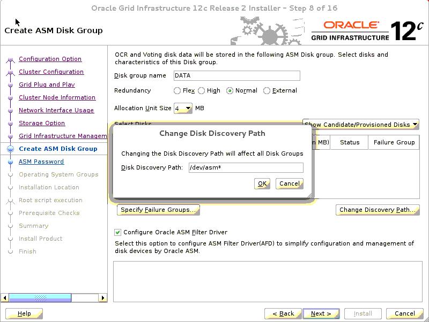
Task: Open Show Candidate/Provisioned Disks dropdown
Action: (x=361, y=125)
